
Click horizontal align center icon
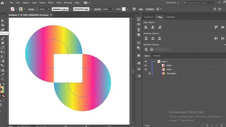point(153,27)
